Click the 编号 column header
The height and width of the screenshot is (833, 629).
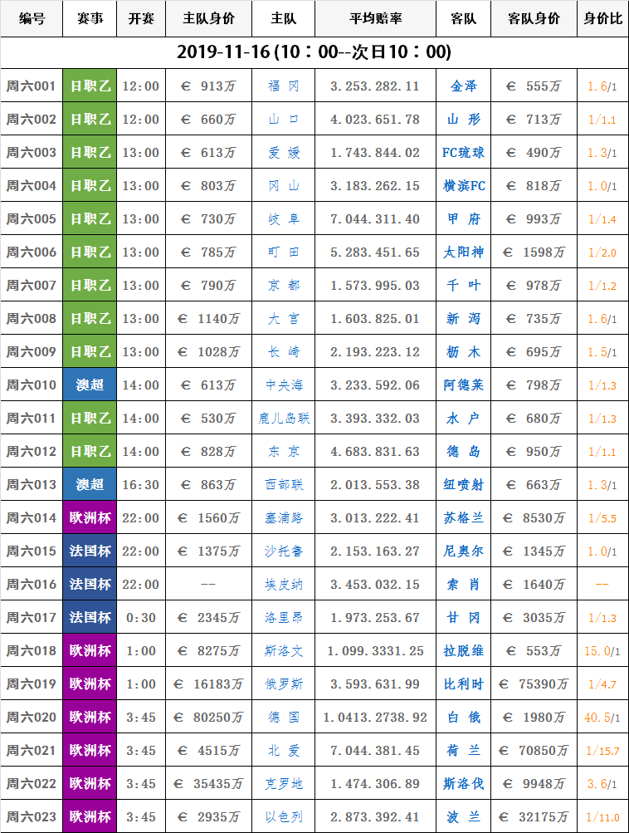32,18
